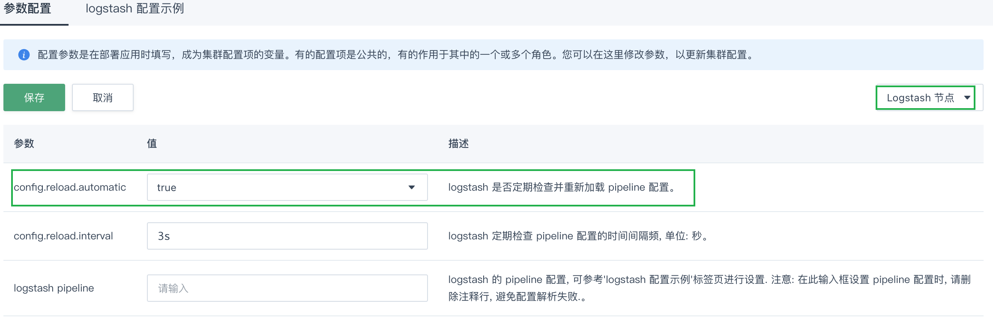Click the logstash pipeline 请输入 input box
The height and width of the screenshot is (330, 993).
pyautogui.click(x=287, y=288)
